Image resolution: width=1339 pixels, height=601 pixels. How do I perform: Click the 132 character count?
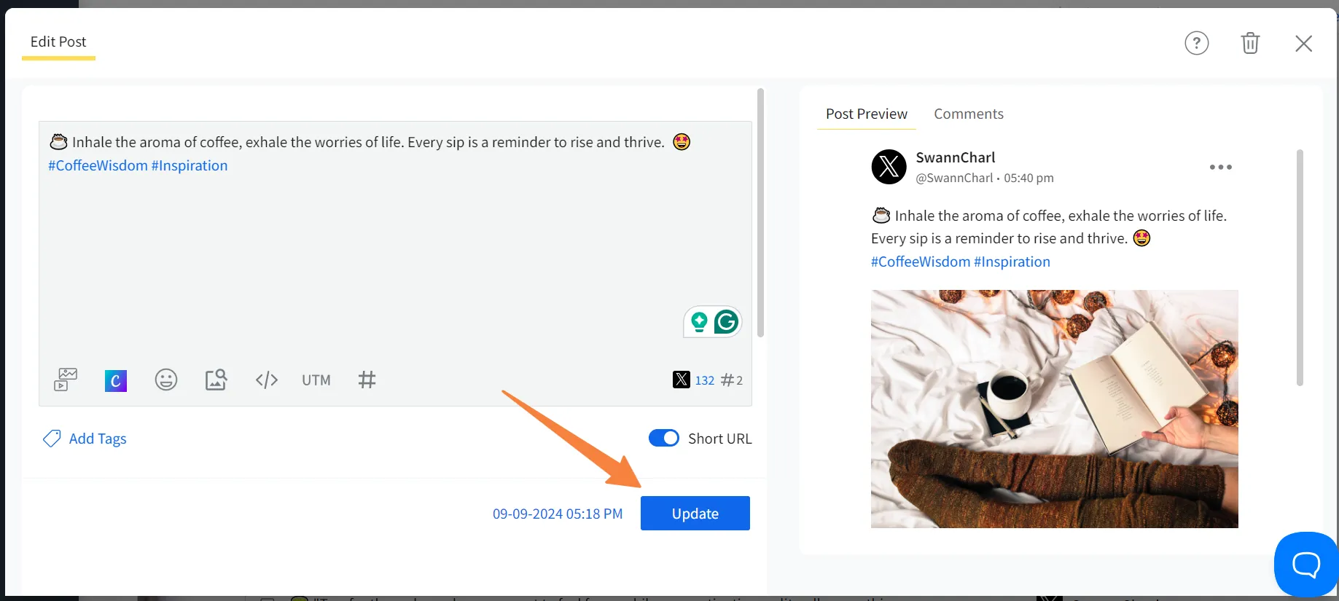(705, 380)
